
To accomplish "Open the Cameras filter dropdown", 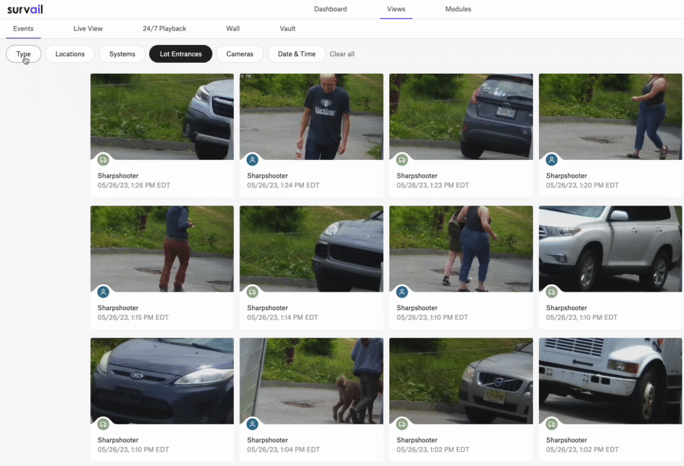I will tap(239, 54).
